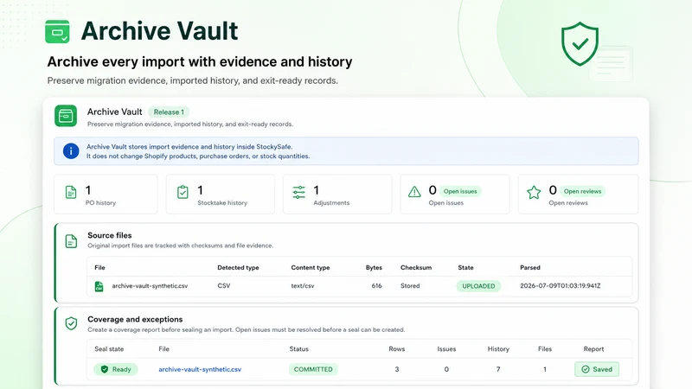Click the 616 bytes value
The height and width of the screenshot is (389, 692).
pos(376,286)
